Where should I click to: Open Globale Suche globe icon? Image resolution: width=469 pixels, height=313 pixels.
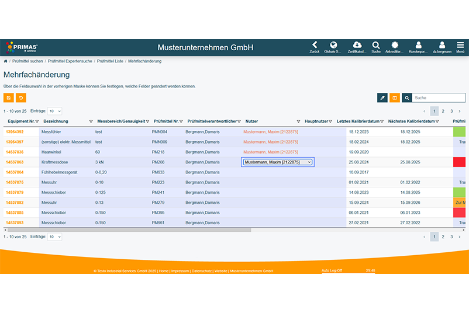pos(333,45)
